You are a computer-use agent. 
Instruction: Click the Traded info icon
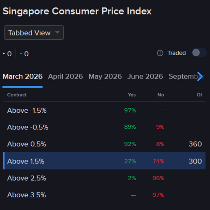click(x=160, y=53)
